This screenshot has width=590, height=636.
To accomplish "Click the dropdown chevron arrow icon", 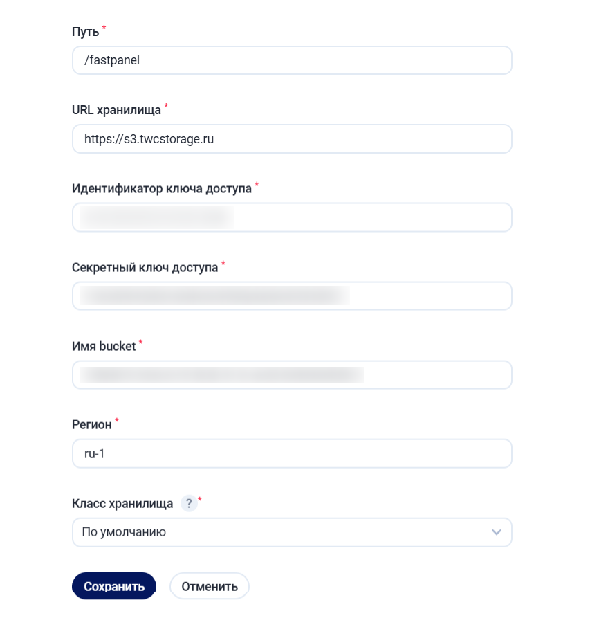I will [x=496, y=532].
